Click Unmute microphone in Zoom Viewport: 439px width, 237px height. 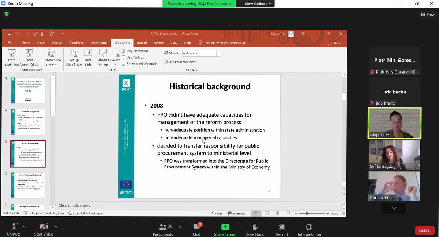14,230
